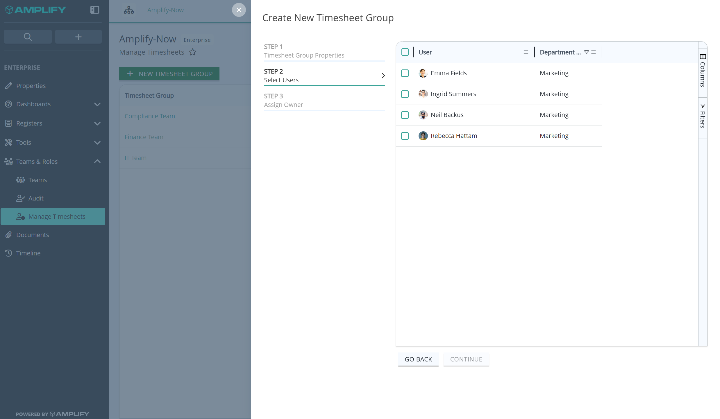Click the Dashboards palette icon
Image resolution: width=720 pixels, height=419 pixels.
tap(8, 104)
